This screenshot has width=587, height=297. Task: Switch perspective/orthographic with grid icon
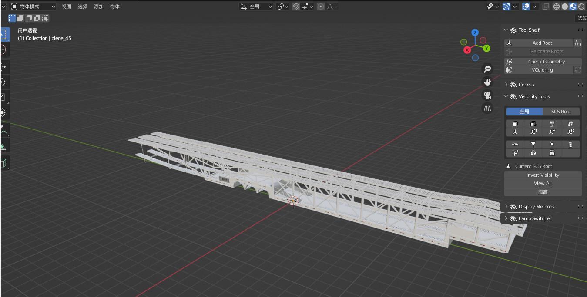coord(487,108)
